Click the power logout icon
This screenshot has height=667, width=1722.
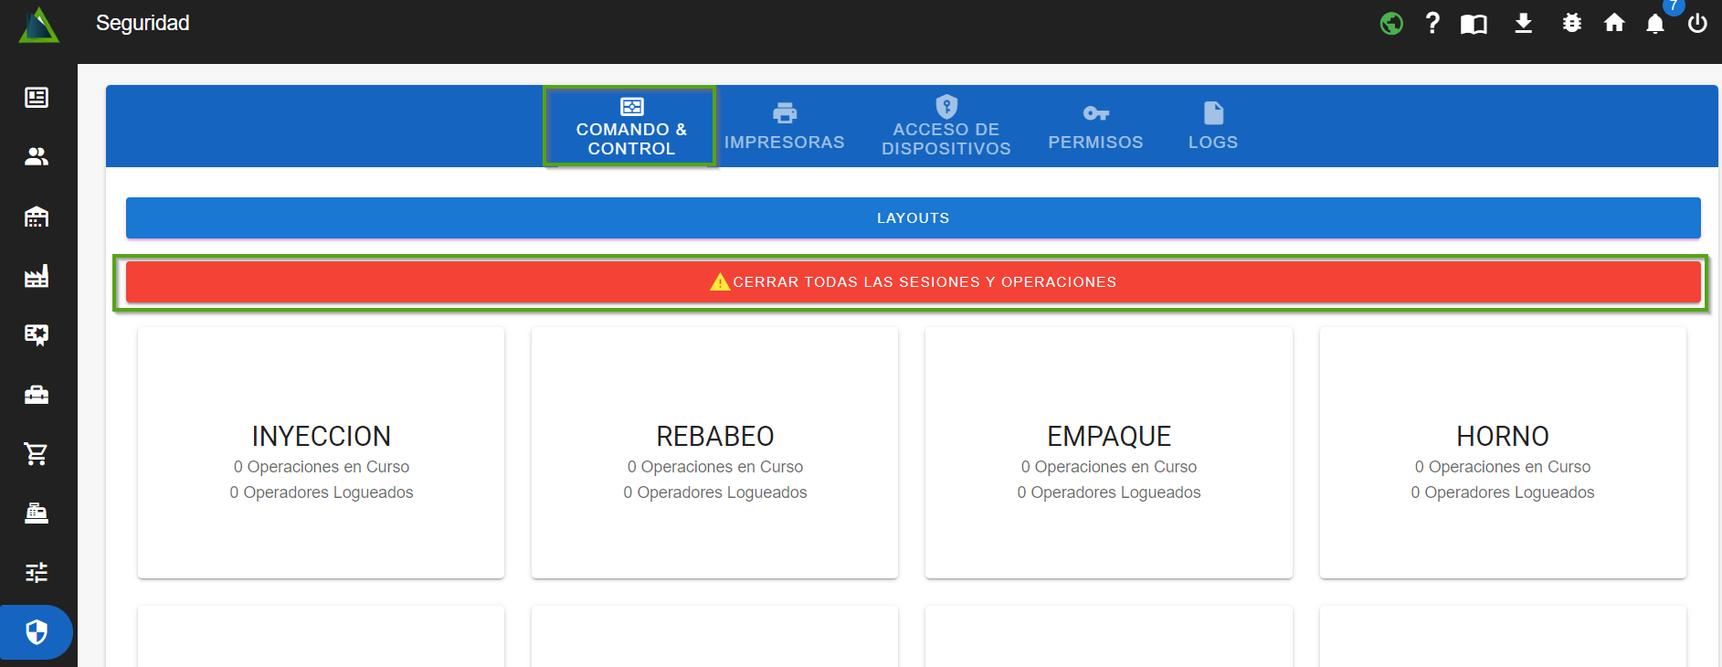click(1697, 24)
